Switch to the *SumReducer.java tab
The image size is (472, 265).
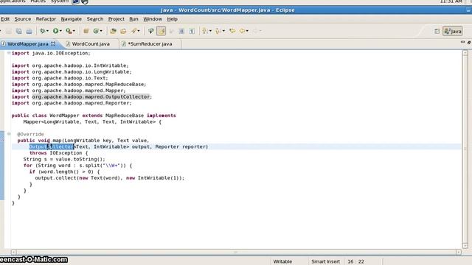pyautogui.click(x=150, y=44)
